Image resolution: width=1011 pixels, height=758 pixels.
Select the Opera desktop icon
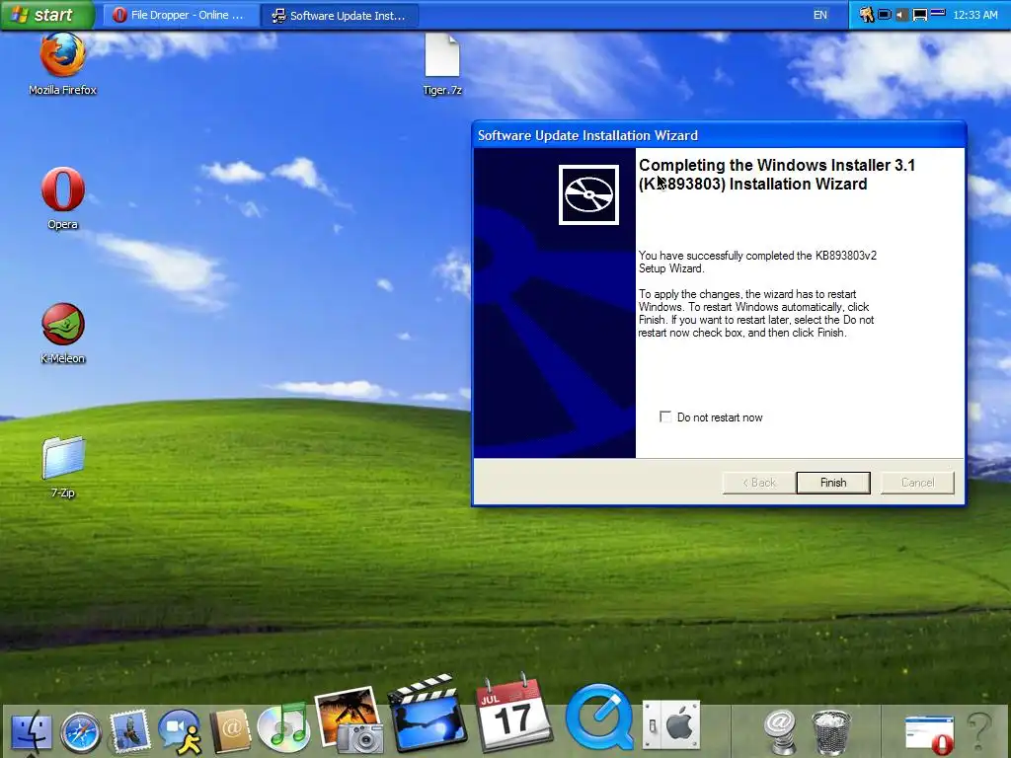click(62, 197)
